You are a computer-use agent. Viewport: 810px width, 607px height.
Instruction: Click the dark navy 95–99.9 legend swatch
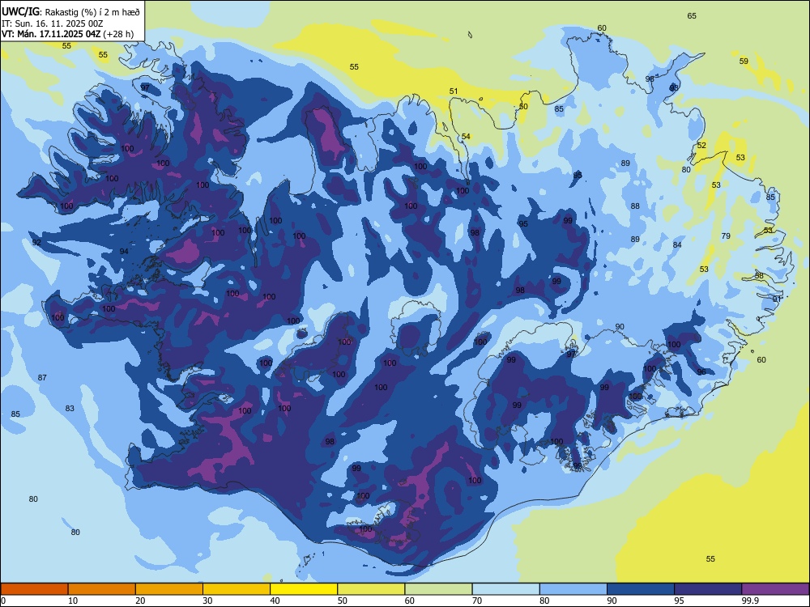point(708,589)
